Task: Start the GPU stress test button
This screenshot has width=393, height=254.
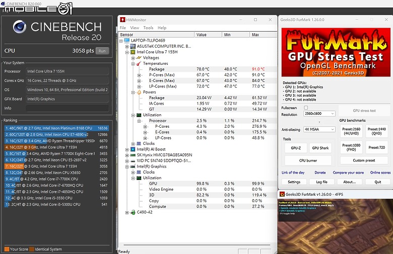Action: (x=364, y=111)
